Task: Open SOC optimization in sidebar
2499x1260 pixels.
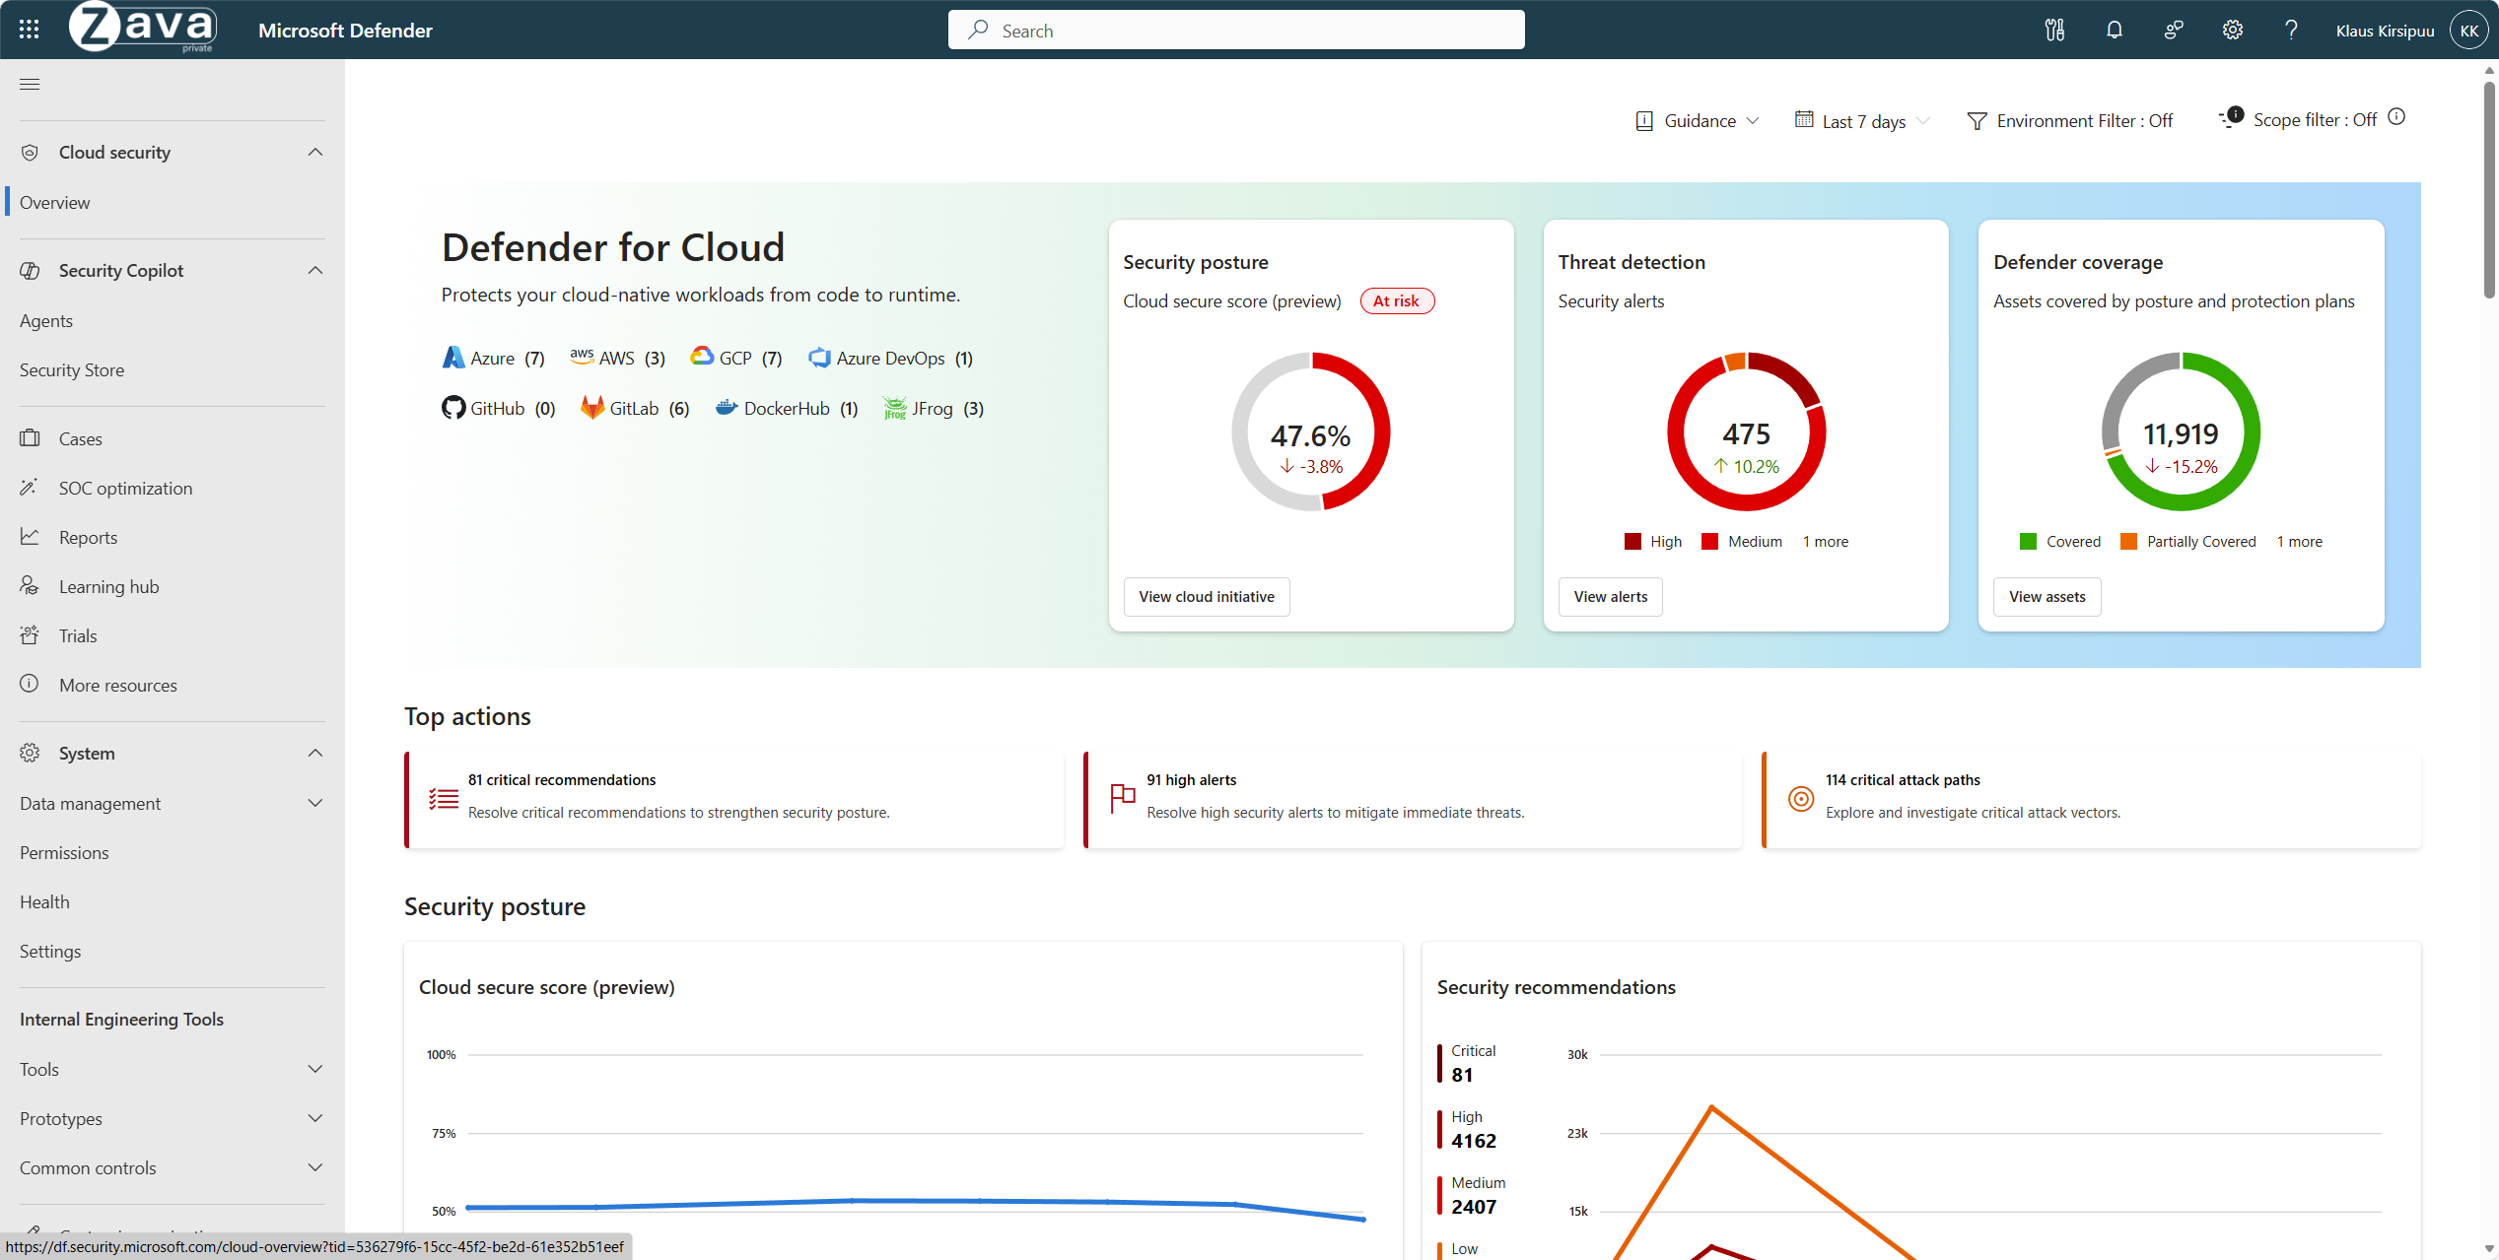Action: pyautogui.click(x=125, y=488)
